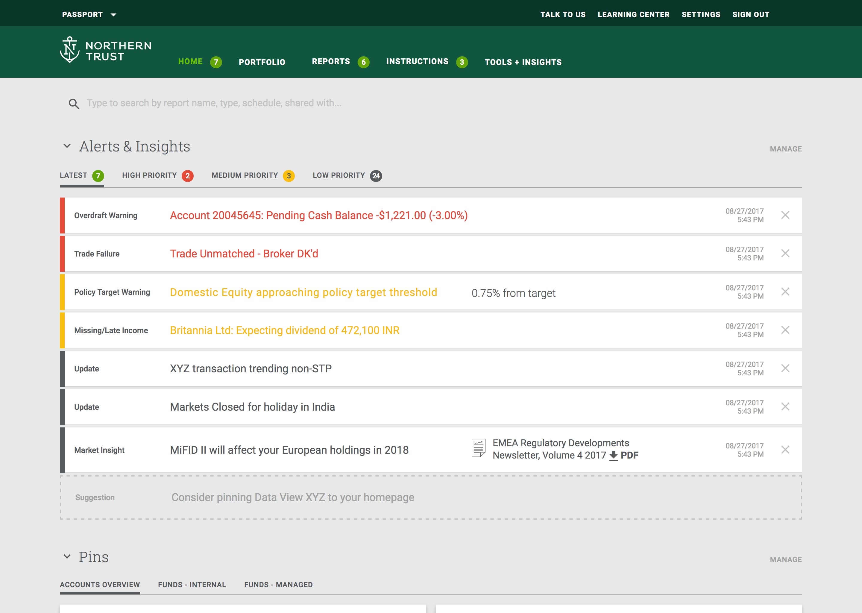Viewport: 862px width, 613px height.
Task: Dismiss the Market Insight alert
Action: 785,450
